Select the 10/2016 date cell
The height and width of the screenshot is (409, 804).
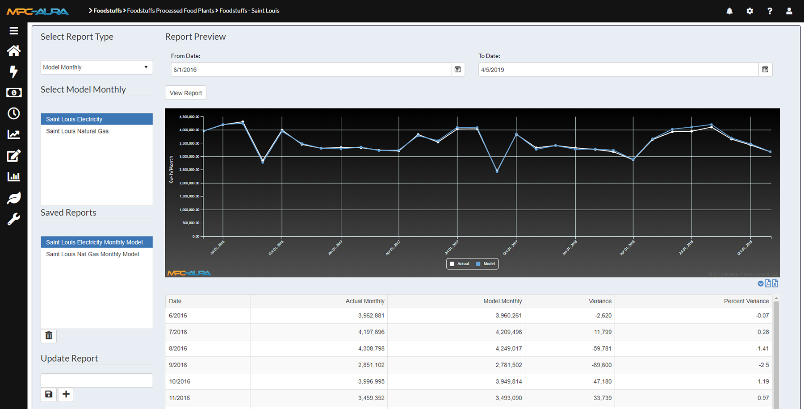click(x=208, y=382)
